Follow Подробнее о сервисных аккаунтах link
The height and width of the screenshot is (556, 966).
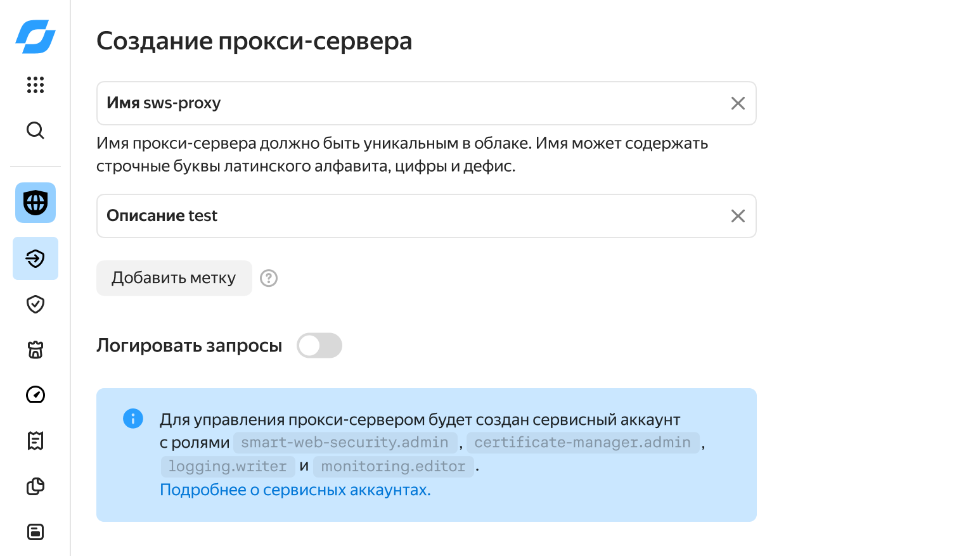tap(295, 490)
